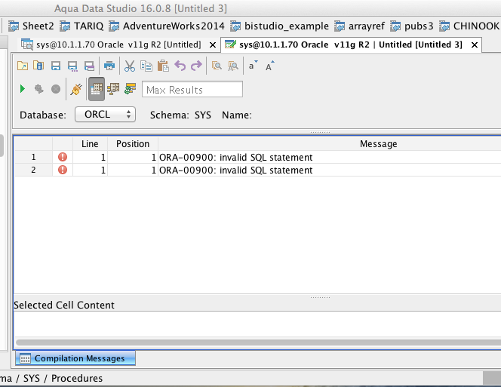Image resolution: width=501 pixels, height=387 pixels.
Task: Click the Schema: SYS label
Action: coord(180,115)
